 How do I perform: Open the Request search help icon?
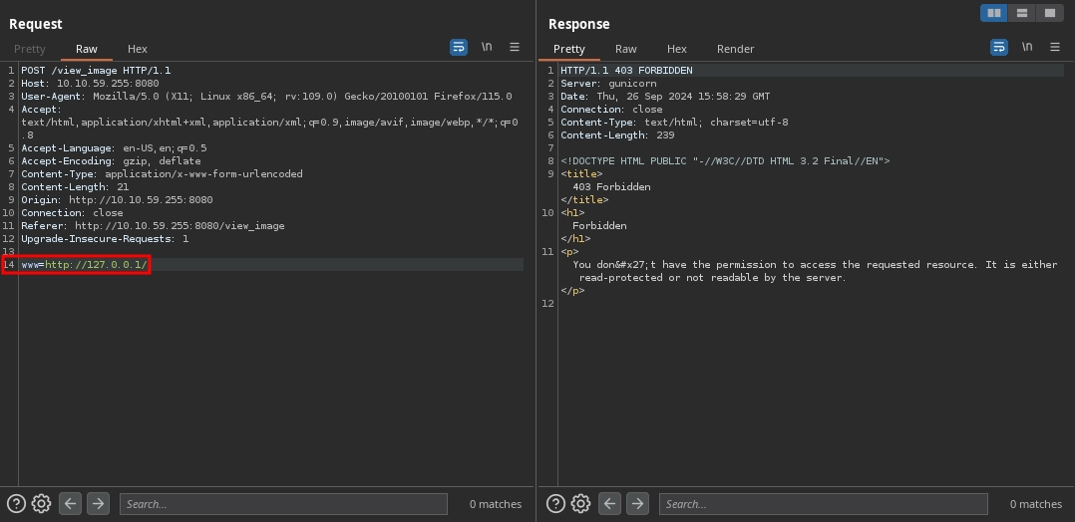16,504
